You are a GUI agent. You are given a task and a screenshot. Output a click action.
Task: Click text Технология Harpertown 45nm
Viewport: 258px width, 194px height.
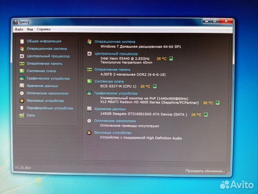(x=126, y=63)
